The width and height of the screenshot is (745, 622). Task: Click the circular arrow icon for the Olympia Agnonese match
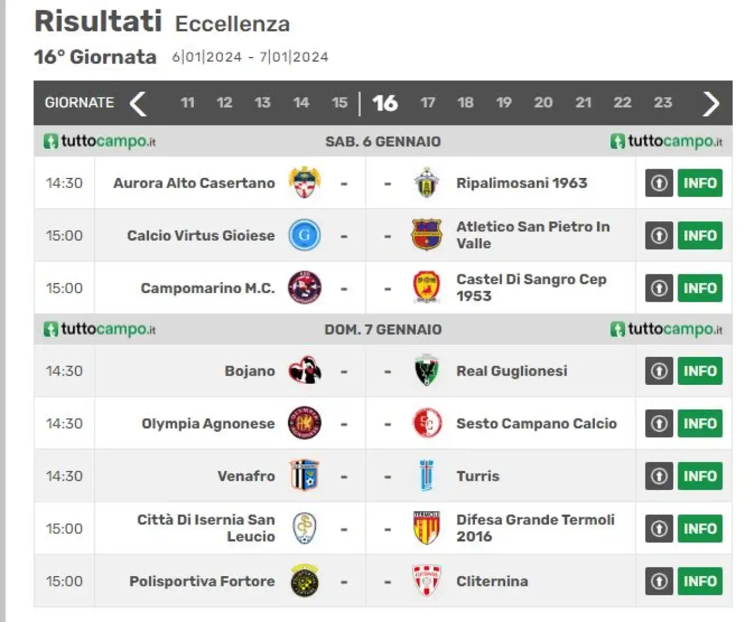(x=659, y=423)
